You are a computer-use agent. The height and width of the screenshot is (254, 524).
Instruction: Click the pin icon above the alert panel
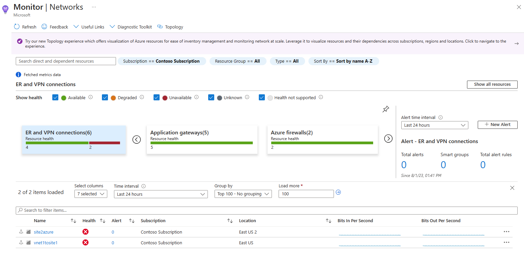[x=386, y=109]
